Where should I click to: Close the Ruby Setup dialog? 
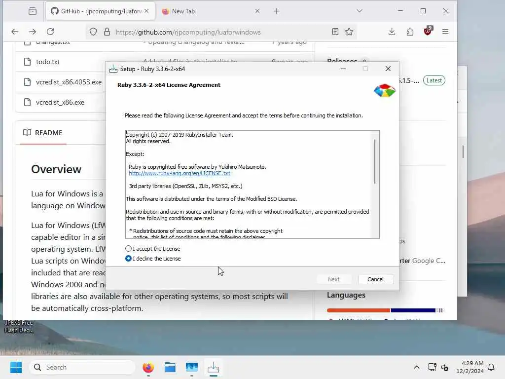click(x=388, y=69)
